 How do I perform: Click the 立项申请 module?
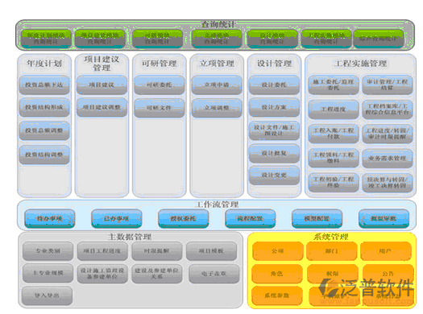click(x=217, y=85)
